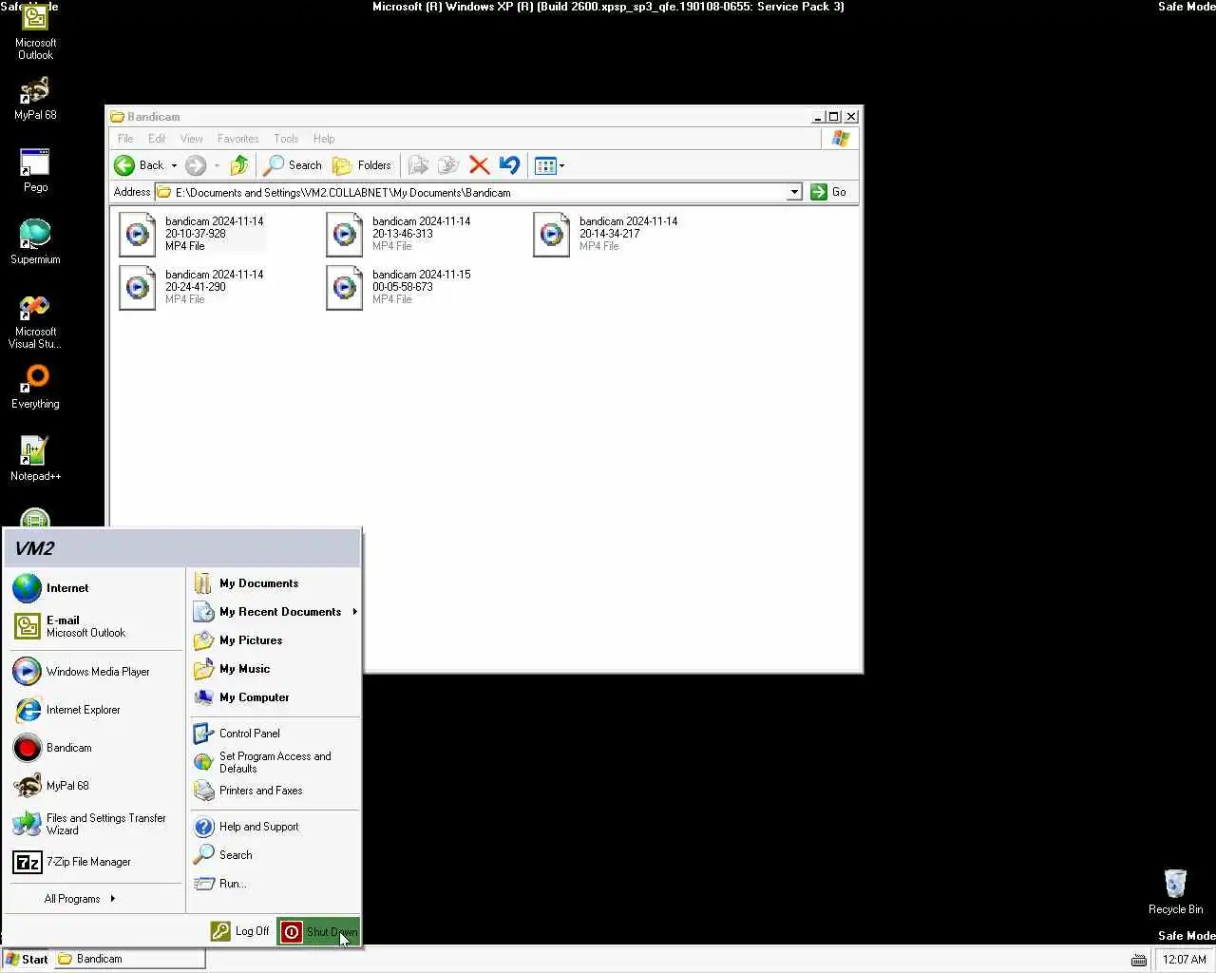Click the Move To toolbar icon
The width and height of the screenshot is (1216, 973).
(x=418, y=165)
